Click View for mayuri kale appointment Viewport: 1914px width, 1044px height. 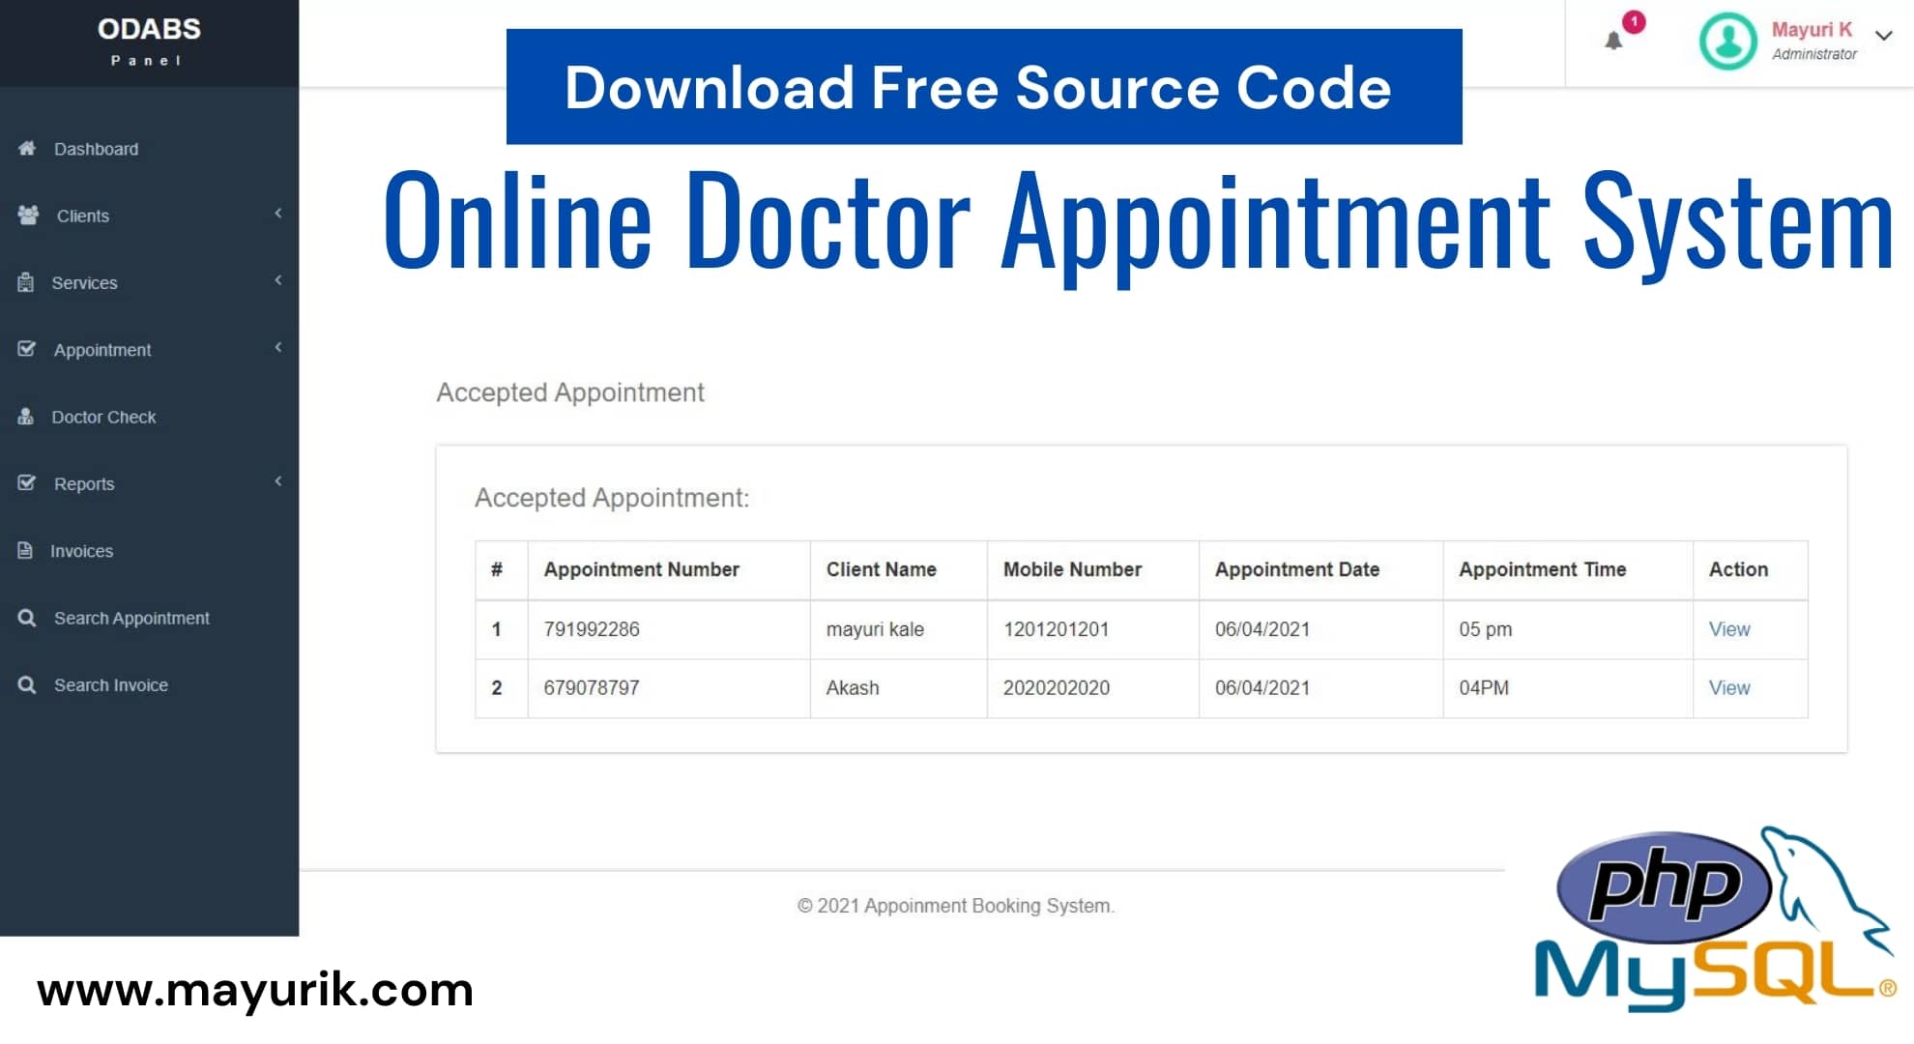[1731, 628]
